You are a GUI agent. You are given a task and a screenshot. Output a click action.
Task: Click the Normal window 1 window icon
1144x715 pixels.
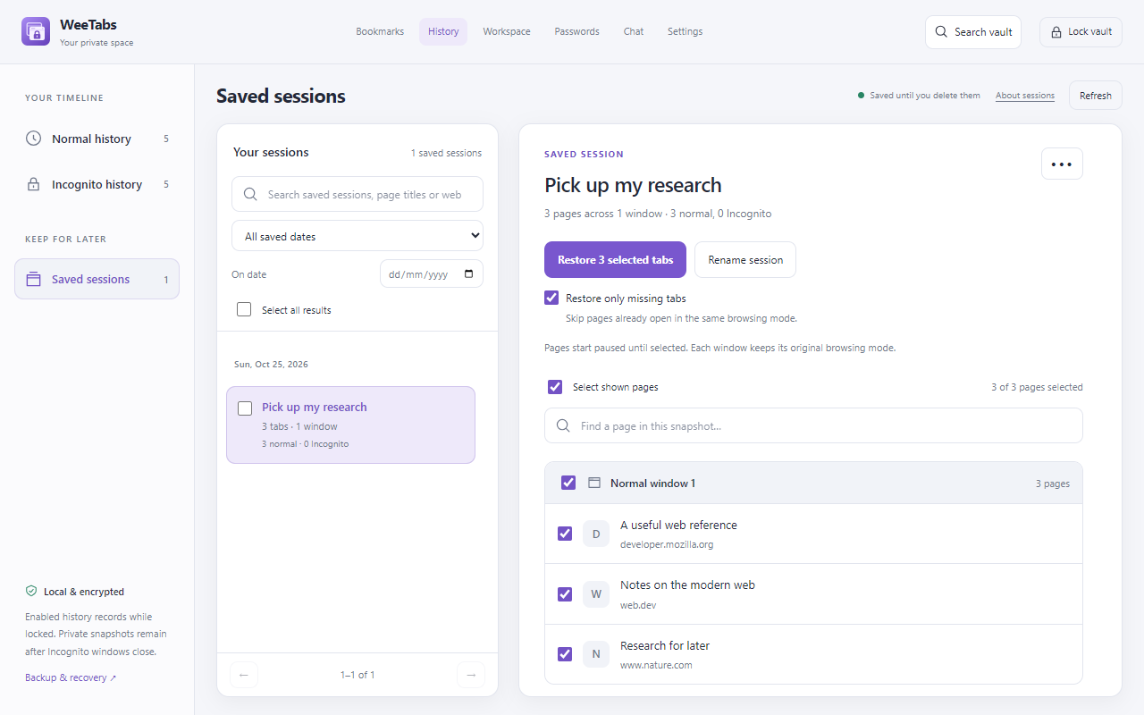point(594,483)
